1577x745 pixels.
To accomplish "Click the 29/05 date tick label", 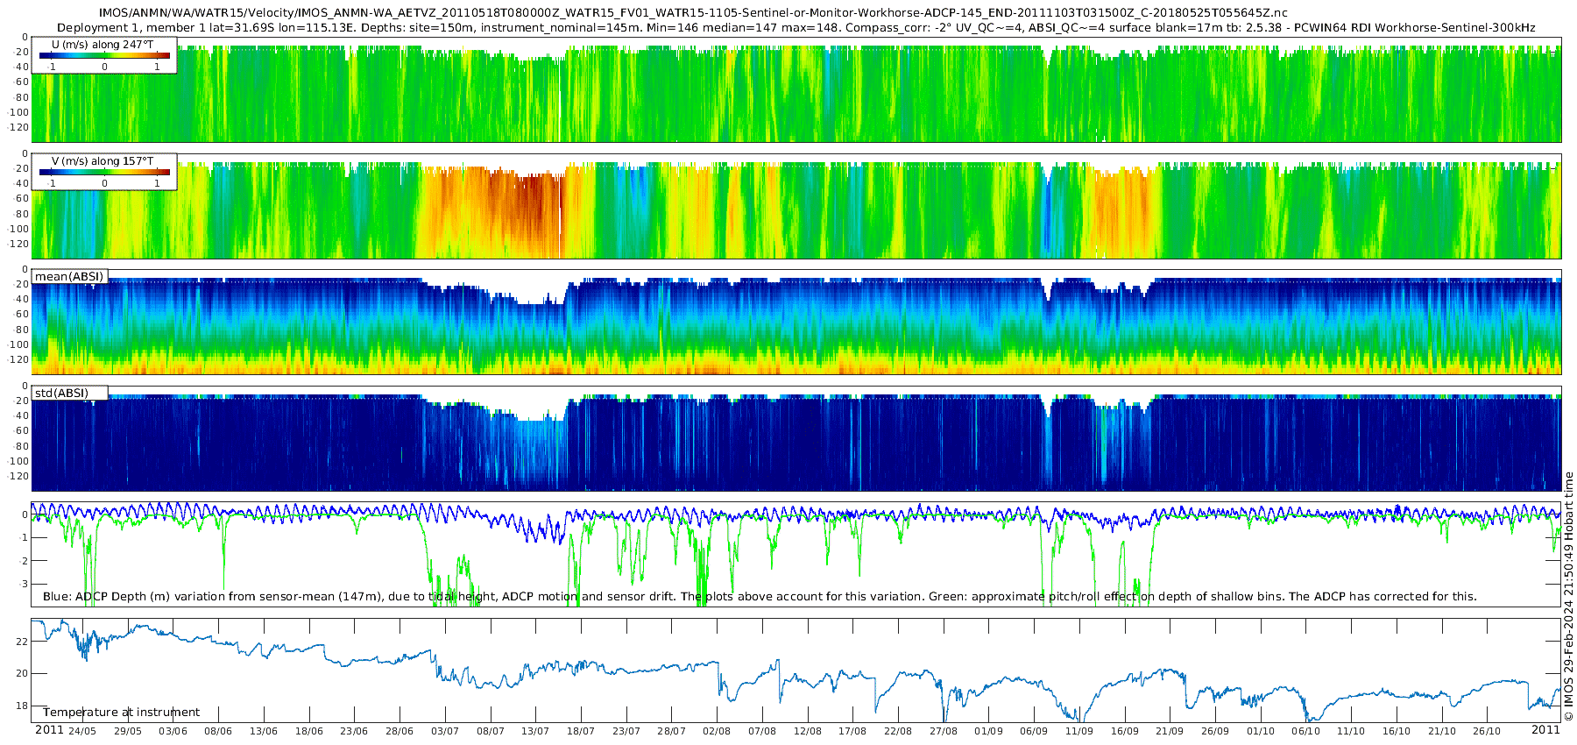I will [x=127, y=731].
